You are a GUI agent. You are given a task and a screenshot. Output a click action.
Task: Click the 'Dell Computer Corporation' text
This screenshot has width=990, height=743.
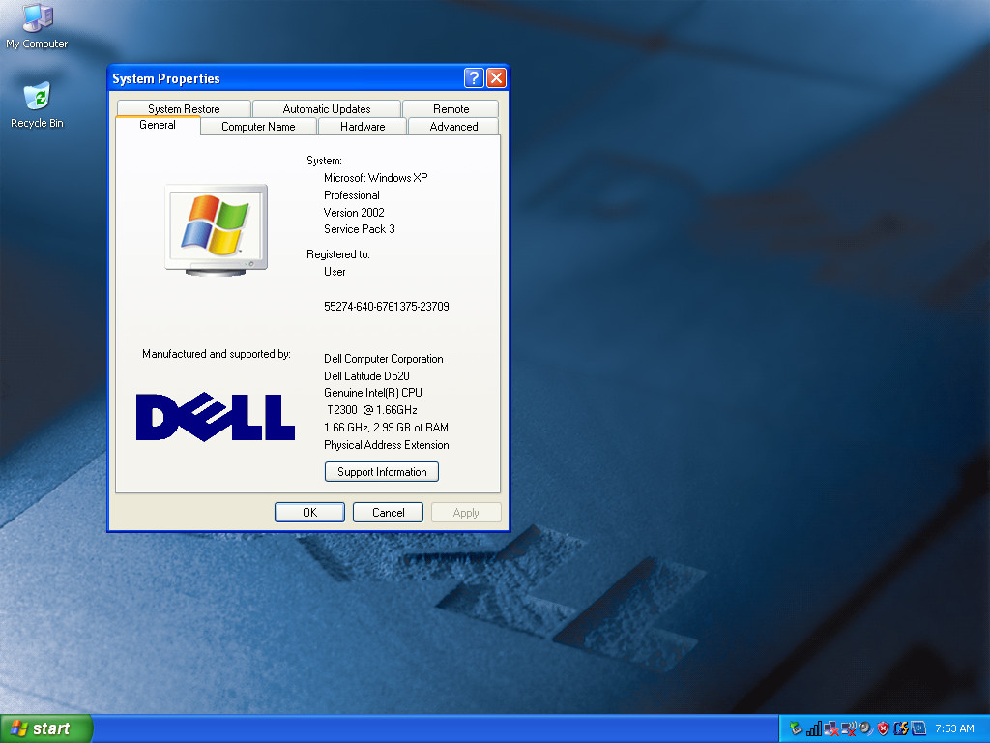point(383,359)
